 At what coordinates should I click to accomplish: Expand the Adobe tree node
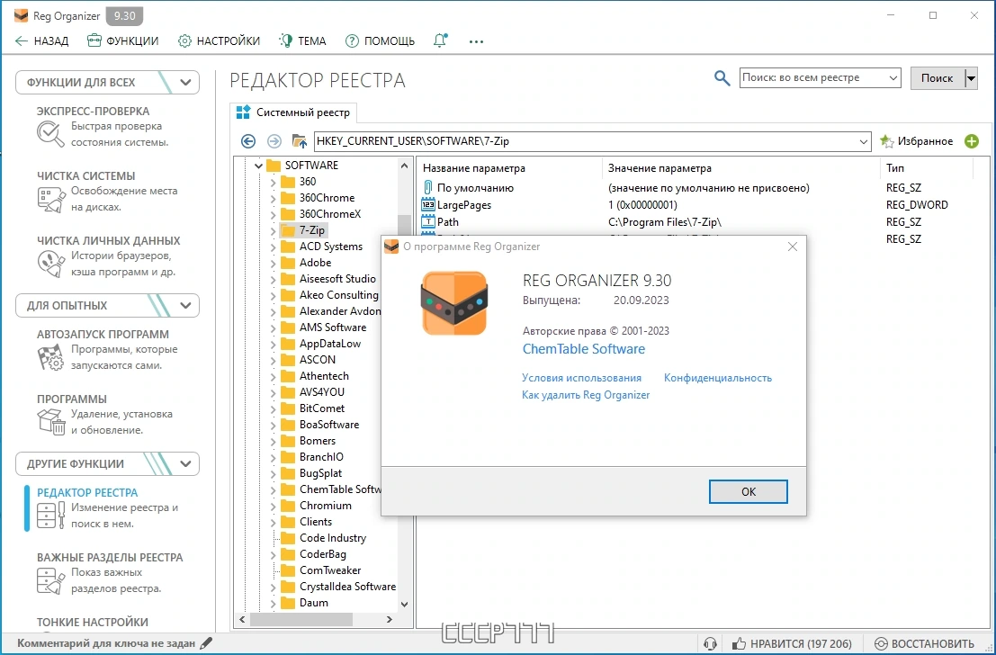click(274, 263)
